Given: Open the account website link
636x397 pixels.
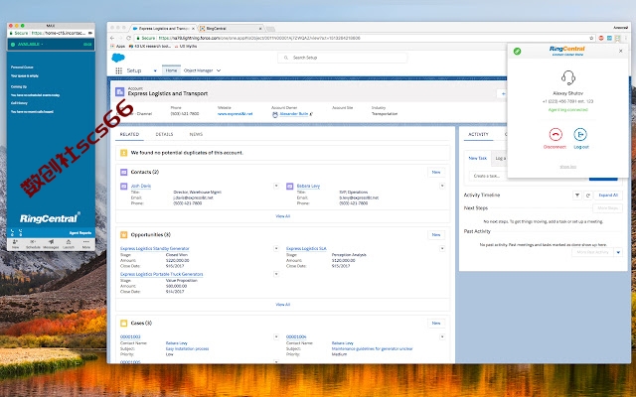Looking at the screenshot, I should (235, 114).
